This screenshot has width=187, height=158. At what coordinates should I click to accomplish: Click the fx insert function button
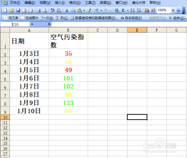coord(49,24)
